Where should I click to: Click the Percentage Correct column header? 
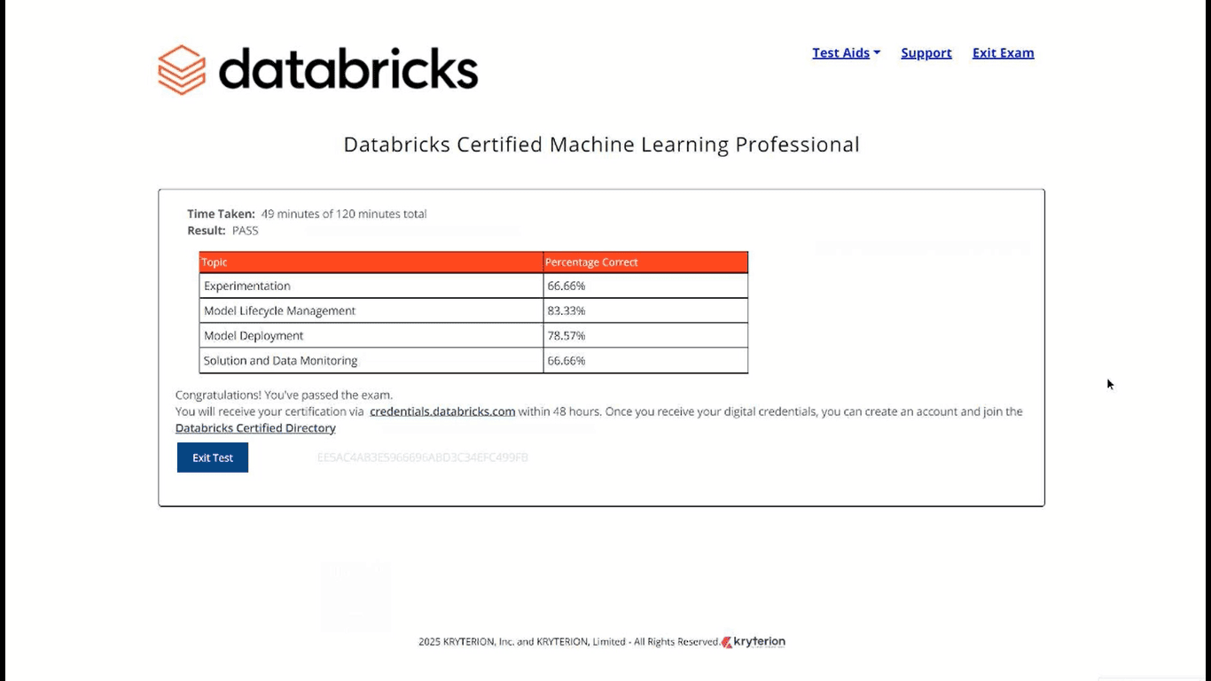click(x=591, y=262)
